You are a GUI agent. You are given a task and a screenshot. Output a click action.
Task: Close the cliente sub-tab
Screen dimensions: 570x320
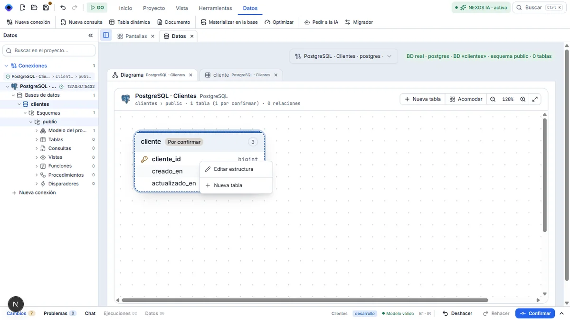pyautogui.click(x=276, y=75)
